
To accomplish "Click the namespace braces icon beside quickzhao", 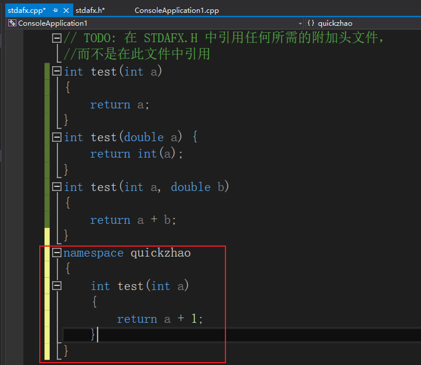I will (x=311, y=23).
